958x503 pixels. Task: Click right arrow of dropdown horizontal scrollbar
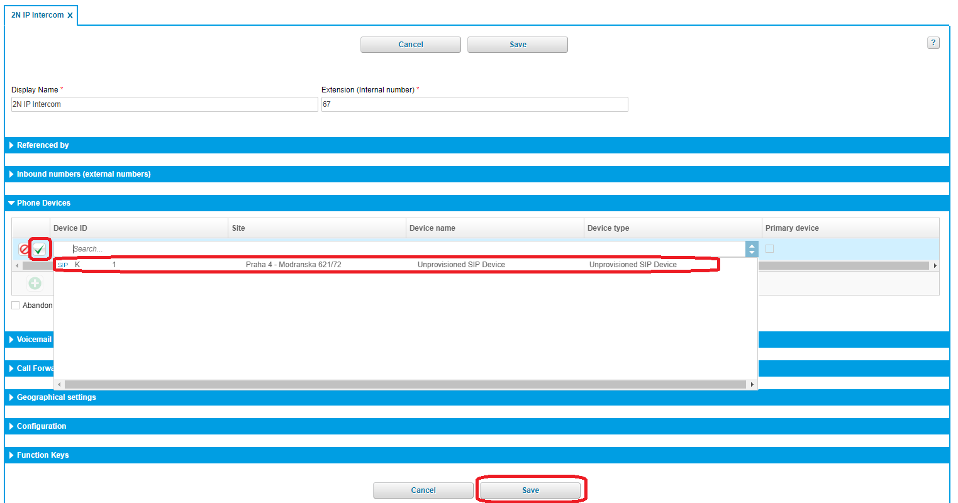click(752, 384)
